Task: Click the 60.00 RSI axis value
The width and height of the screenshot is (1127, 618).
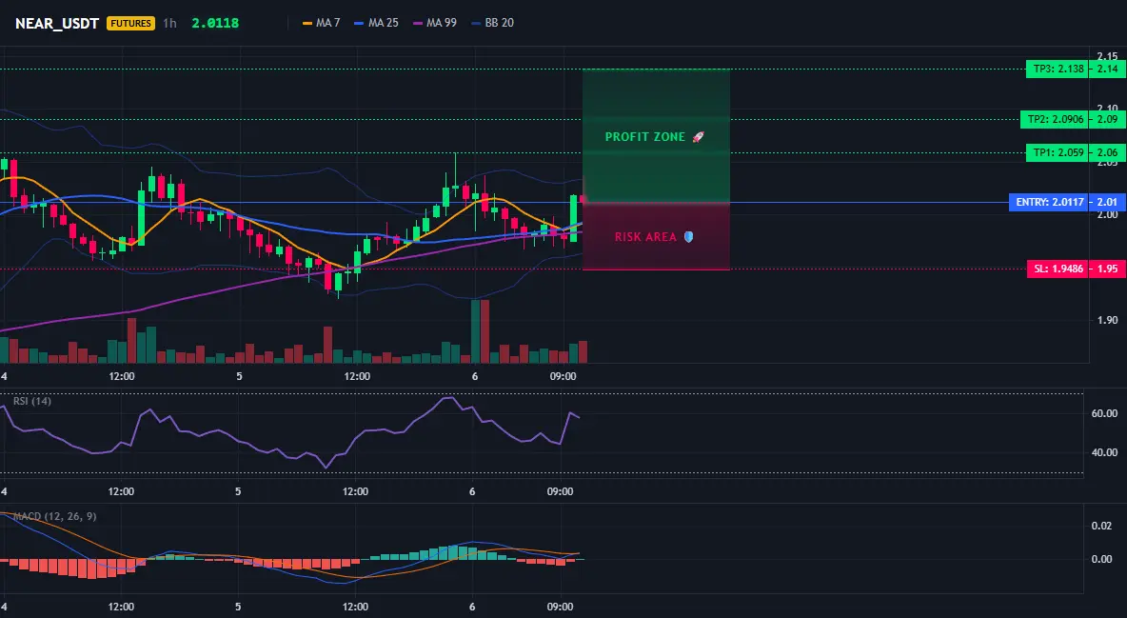Action: [1105, 413]
